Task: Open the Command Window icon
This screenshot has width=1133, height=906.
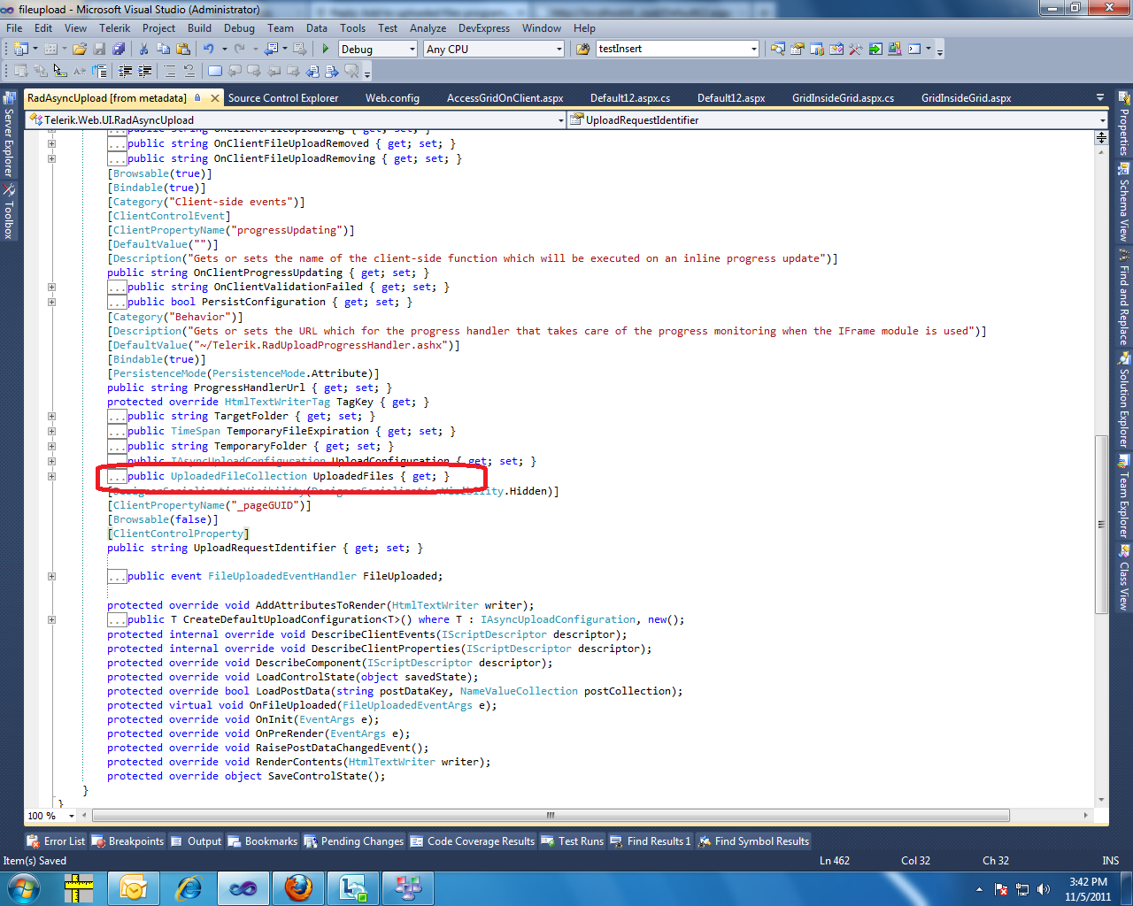Action: click(914, 49)
